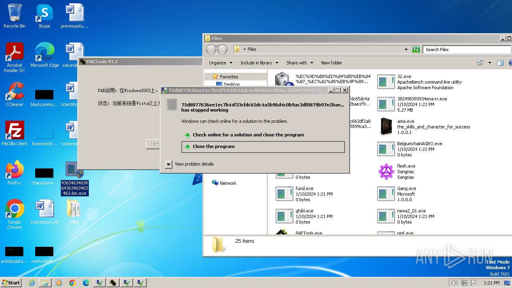This screenshot has width=512, height=288.
Task: Select the %EC%9D%B8... file entry
Action: point(323,80)
